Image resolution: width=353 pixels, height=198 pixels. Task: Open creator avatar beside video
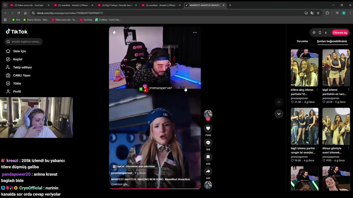(x=208, y=114)
